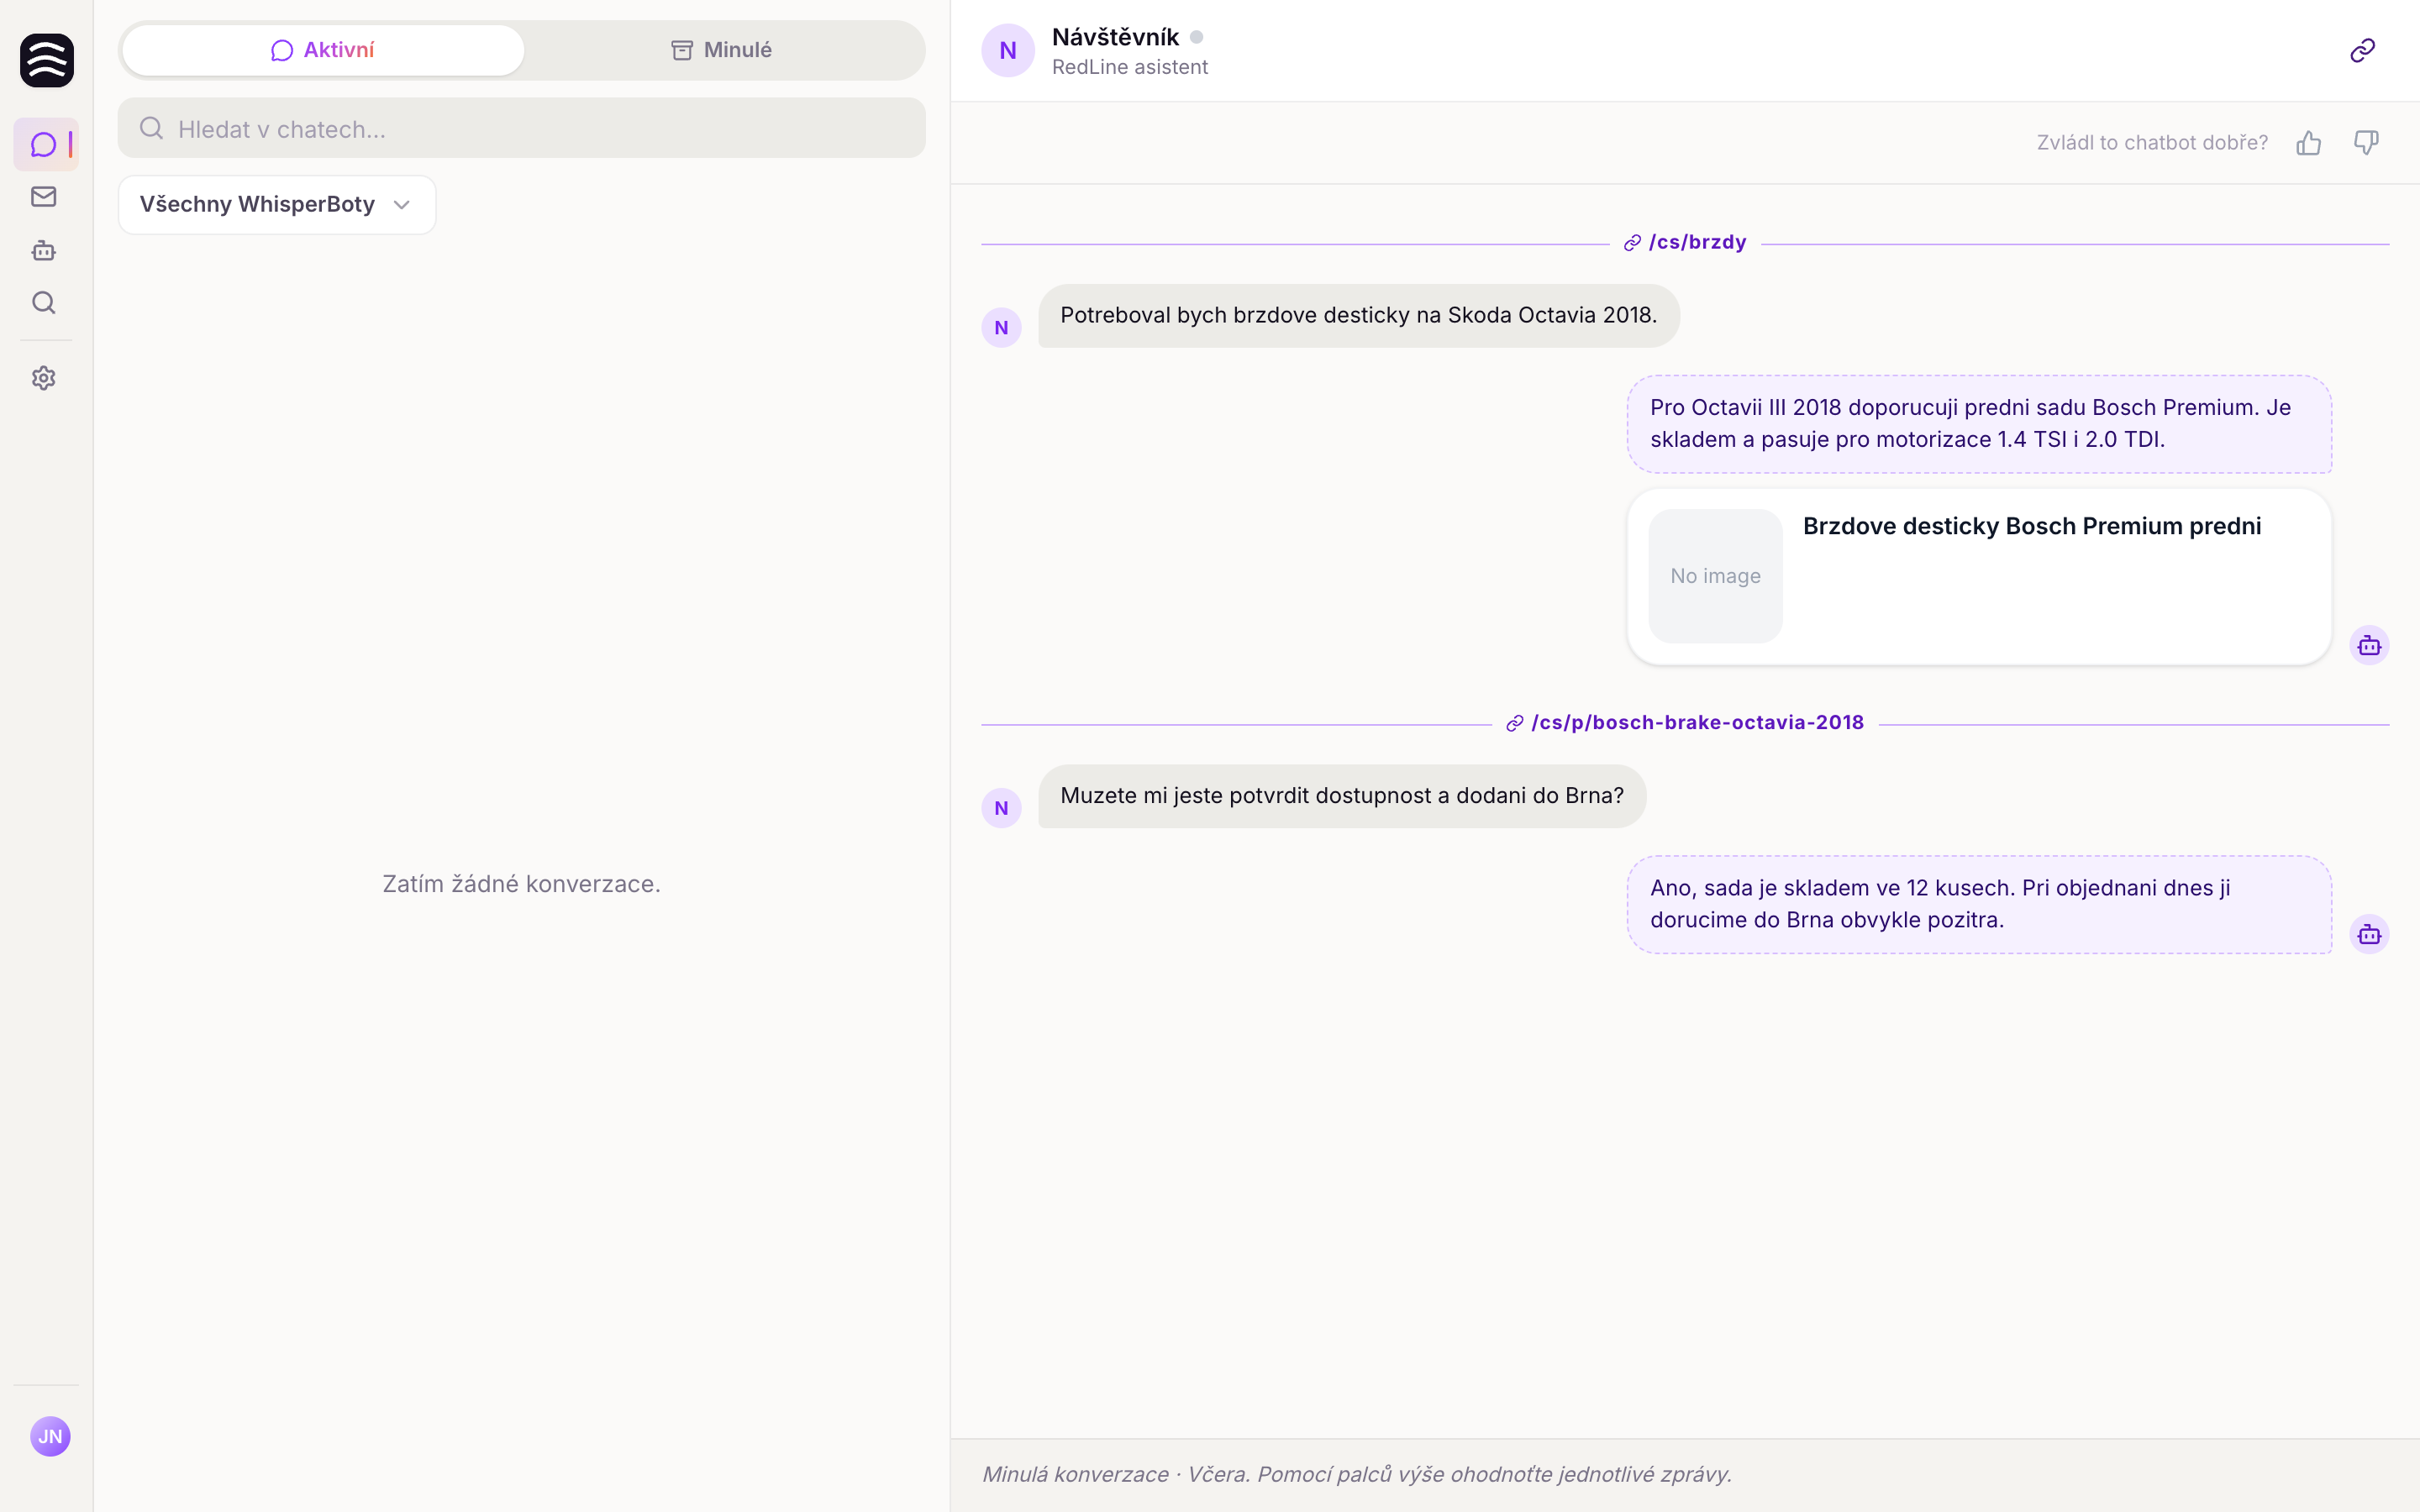Viewport: 2420px width, 1512px height.
Task: Select bot reply recommending Bosch Premium
Action: click(x=1980, y=424)
